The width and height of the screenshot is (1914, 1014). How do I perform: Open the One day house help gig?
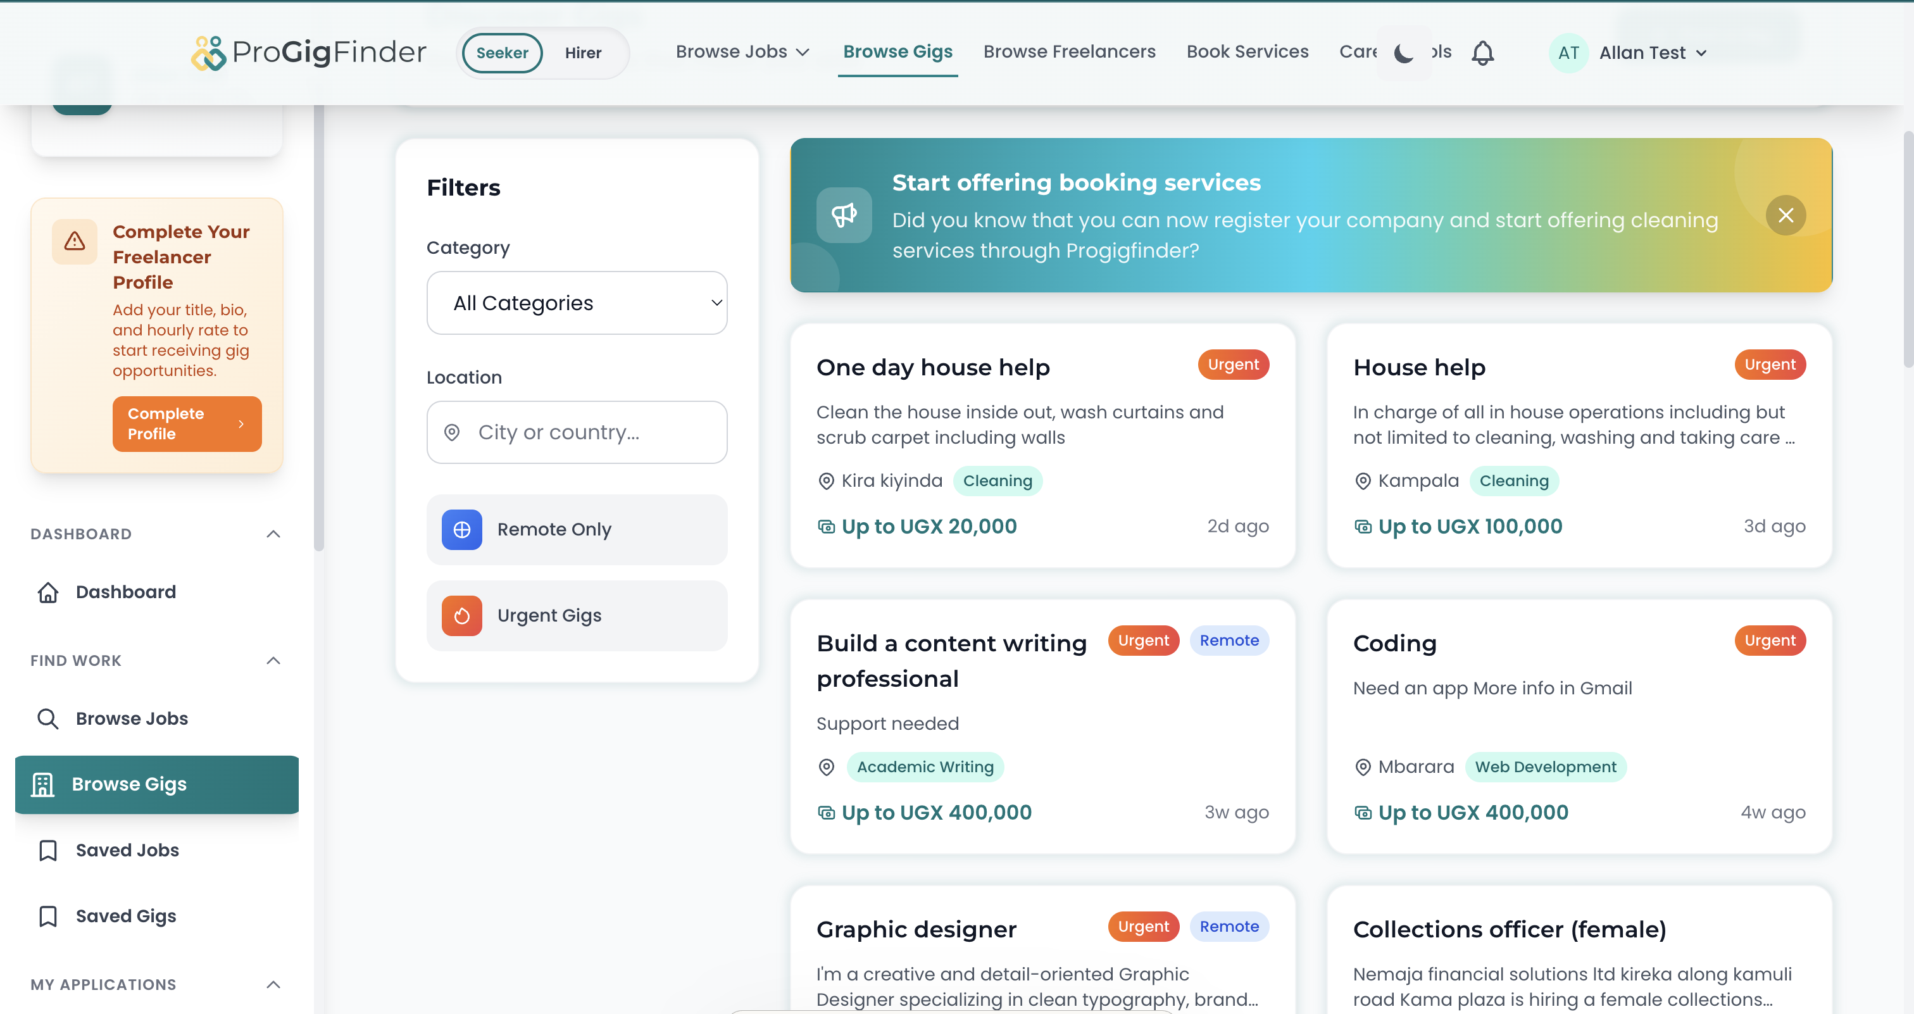point(932,367)
